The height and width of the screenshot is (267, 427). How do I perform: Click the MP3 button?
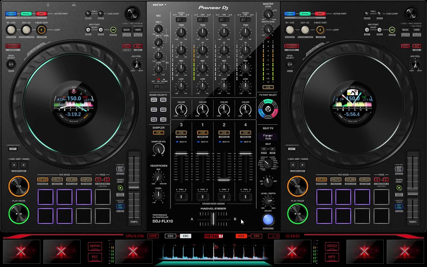(332, 257)
